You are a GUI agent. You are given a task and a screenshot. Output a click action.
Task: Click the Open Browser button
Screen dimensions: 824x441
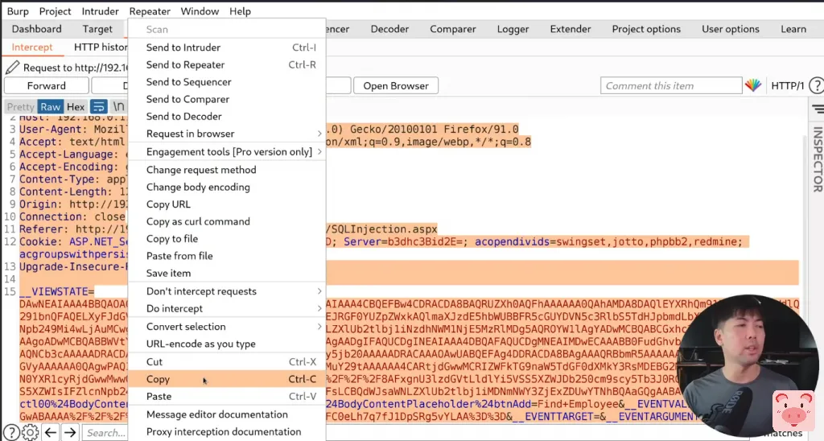point(396,86)
